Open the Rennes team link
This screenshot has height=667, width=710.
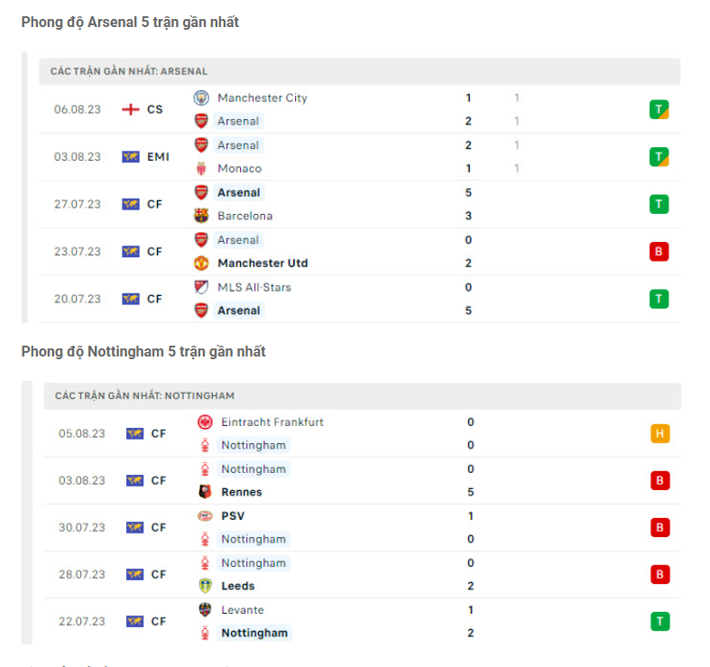coord(242,492)
